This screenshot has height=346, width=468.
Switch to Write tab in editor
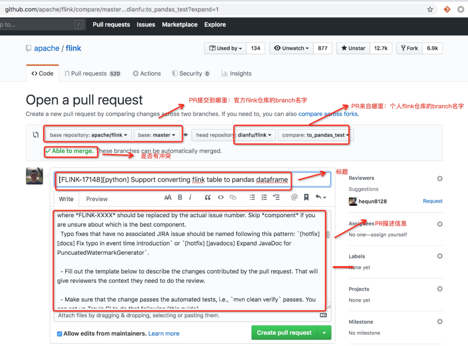66,199
